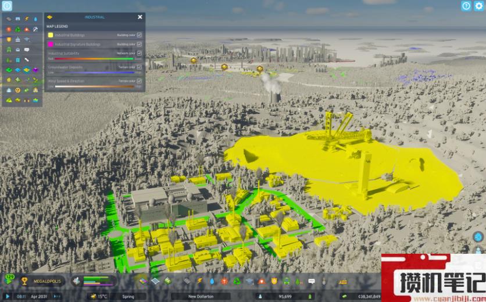Close the Industrial info view panel

coord(140,17)
